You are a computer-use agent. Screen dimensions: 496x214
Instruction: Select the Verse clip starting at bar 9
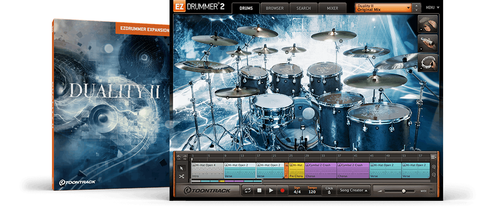tap(240, 170)
